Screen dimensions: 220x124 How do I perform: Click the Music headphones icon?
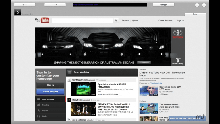click(x=39, y=116)
